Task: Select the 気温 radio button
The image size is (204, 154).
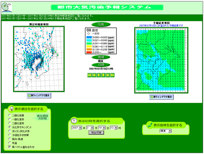Action: click(x=10, y=143)
